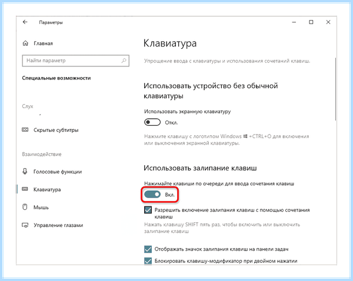
Task: Focus the Найти параметр search field
Action: click(x=76, y=61)
